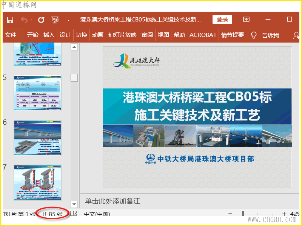
Task: Select slide 5 thumbnail
Action: [37, 93]
